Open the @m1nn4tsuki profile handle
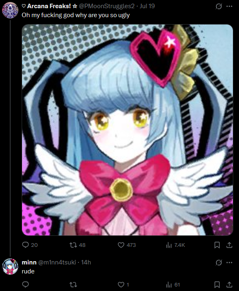Screen dimensions: 239x291 [57, 262]
